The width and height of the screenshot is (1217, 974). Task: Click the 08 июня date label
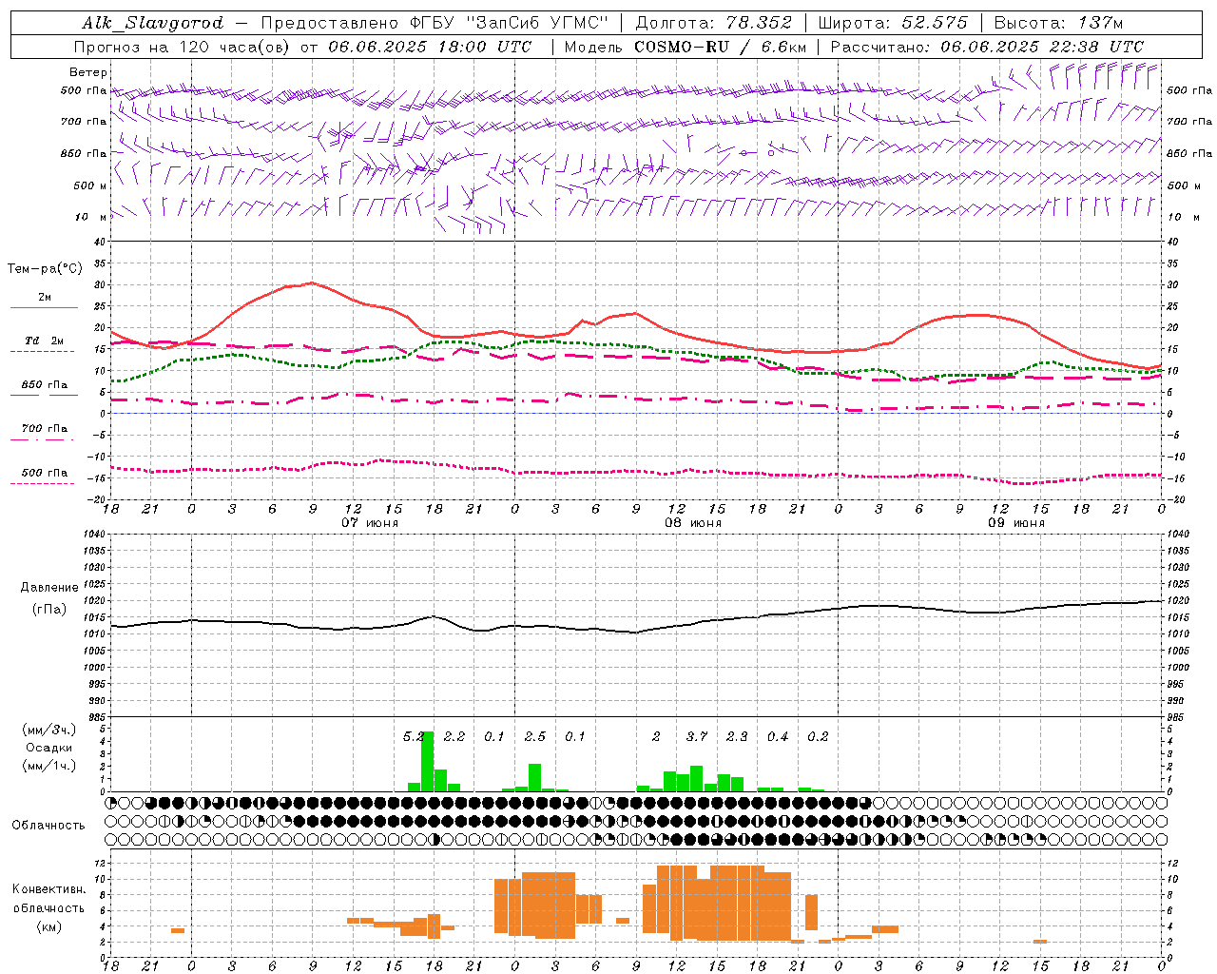(x=693, y=523)
